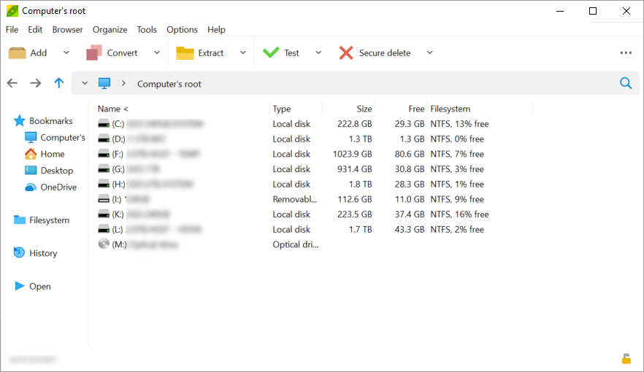Select the (L:) drive row
Screen dimensions: 644x372
coord(314,229)
